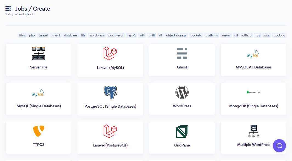Click the Server File icon
The image size is (292, 161).
39,53
